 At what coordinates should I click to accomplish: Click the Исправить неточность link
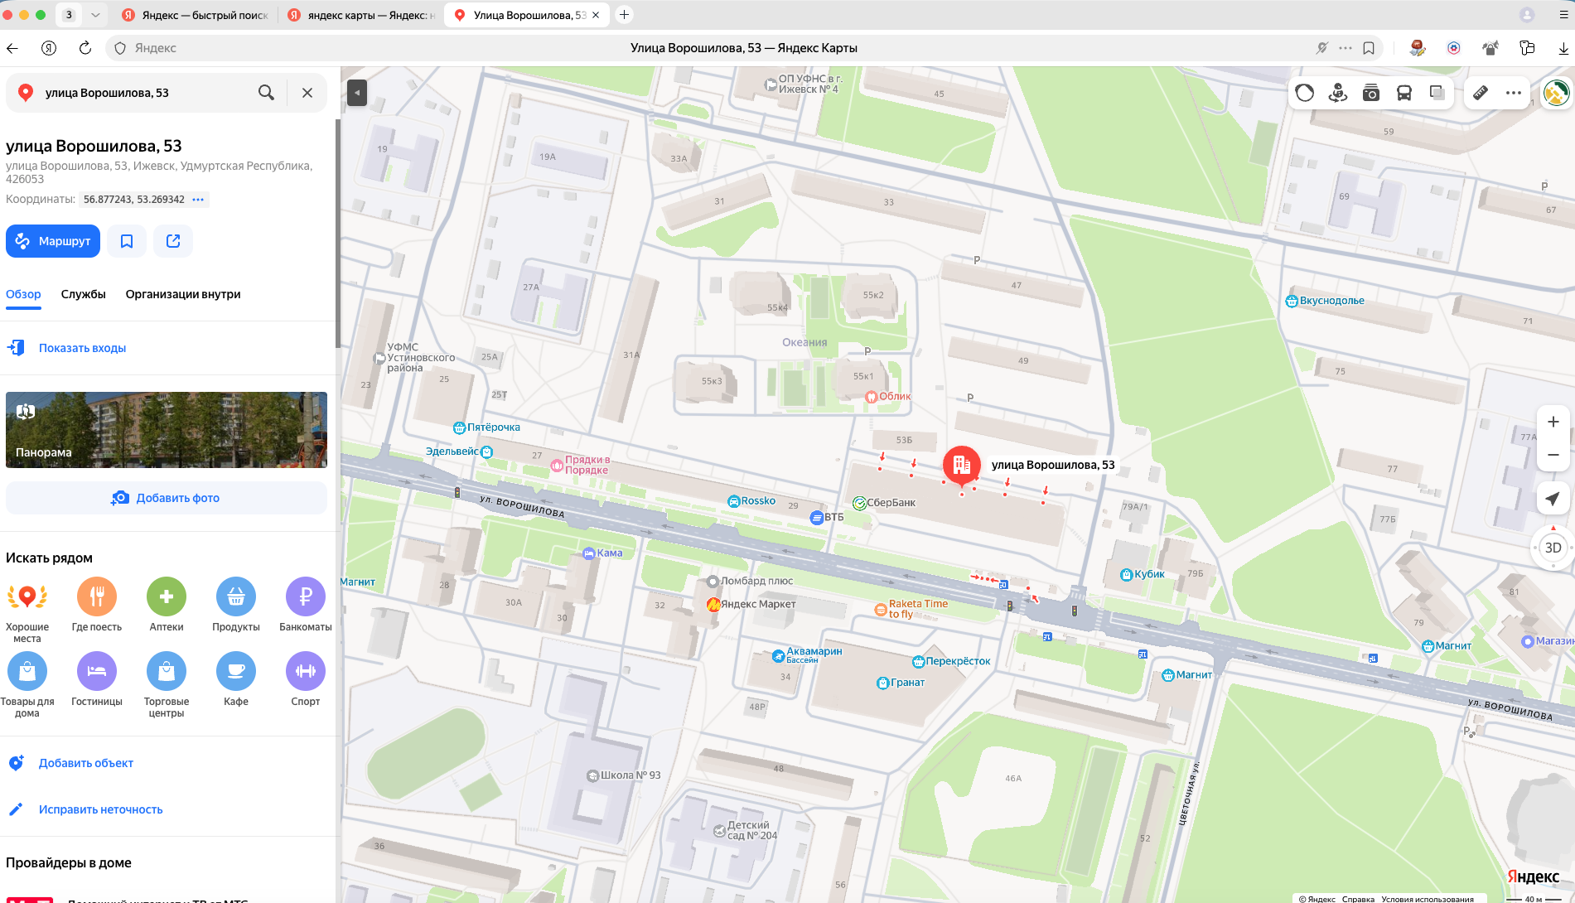pyautogui.click(x=101, y=809)
